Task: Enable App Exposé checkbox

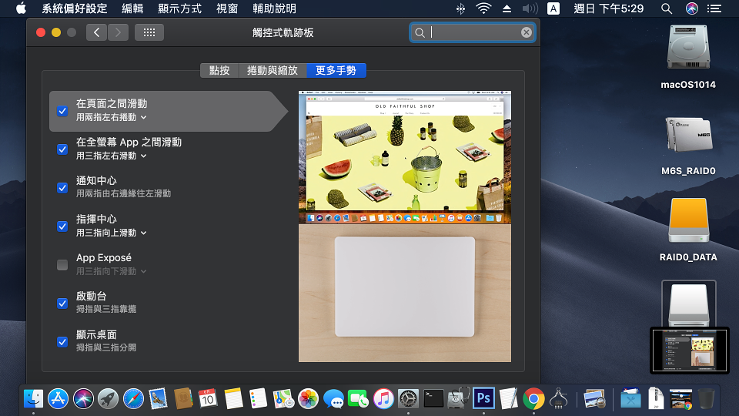Action: click(x=62, y=265)
